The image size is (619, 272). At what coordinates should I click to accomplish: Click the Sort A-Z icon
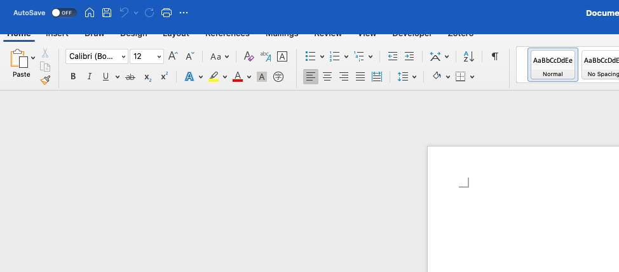point(468,56)
